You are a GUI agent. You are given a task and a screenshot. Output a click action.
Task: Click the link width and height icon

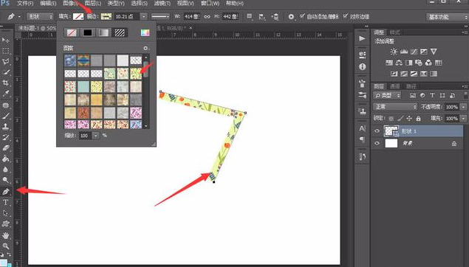click(x=207, y=17)
